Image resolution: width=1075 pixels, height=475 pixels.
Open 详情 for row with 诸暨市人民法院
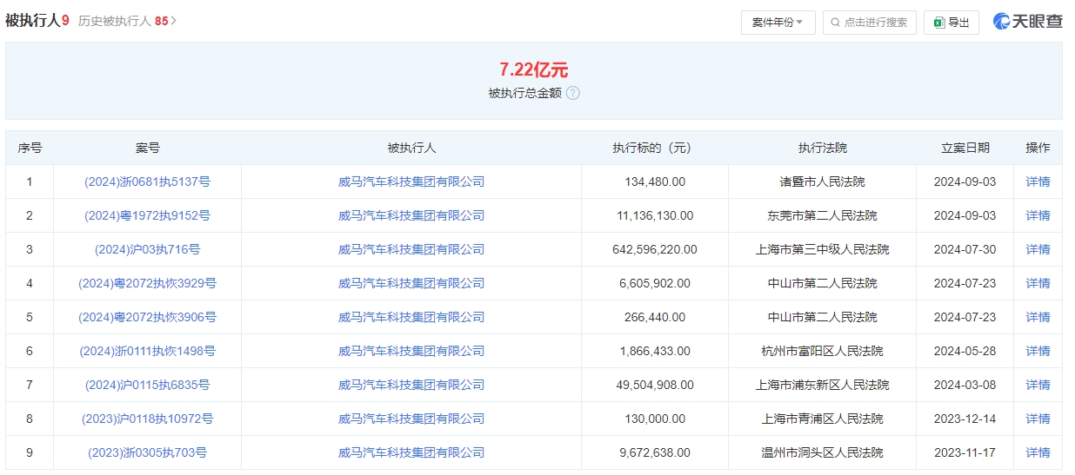[x=1038, y=181]
